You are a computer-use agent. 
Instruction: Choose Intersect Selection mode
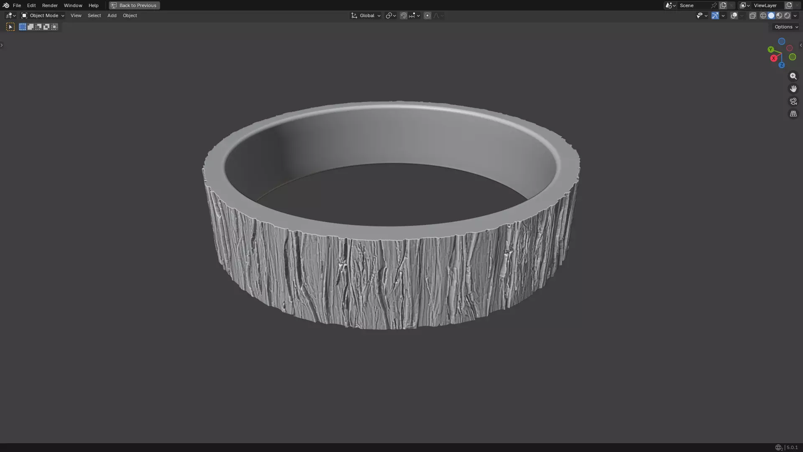tap(54, 27)
